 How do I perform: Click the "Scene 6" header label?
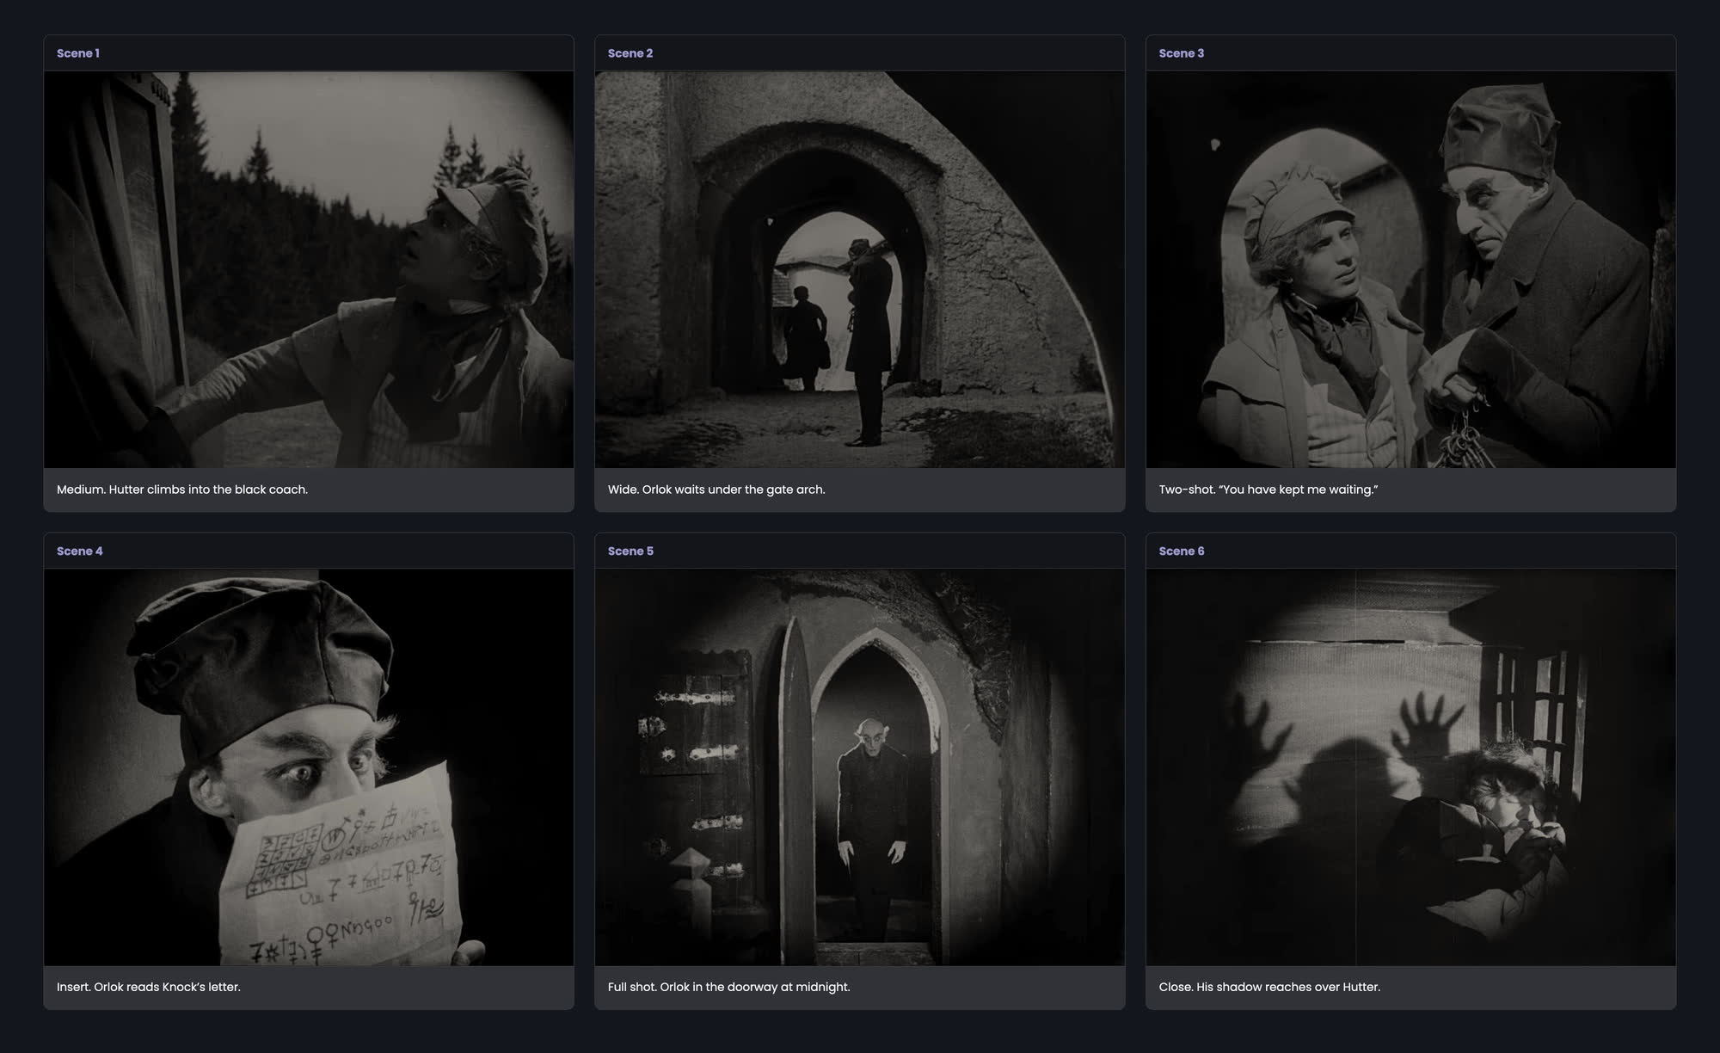tap(1182, 551)
